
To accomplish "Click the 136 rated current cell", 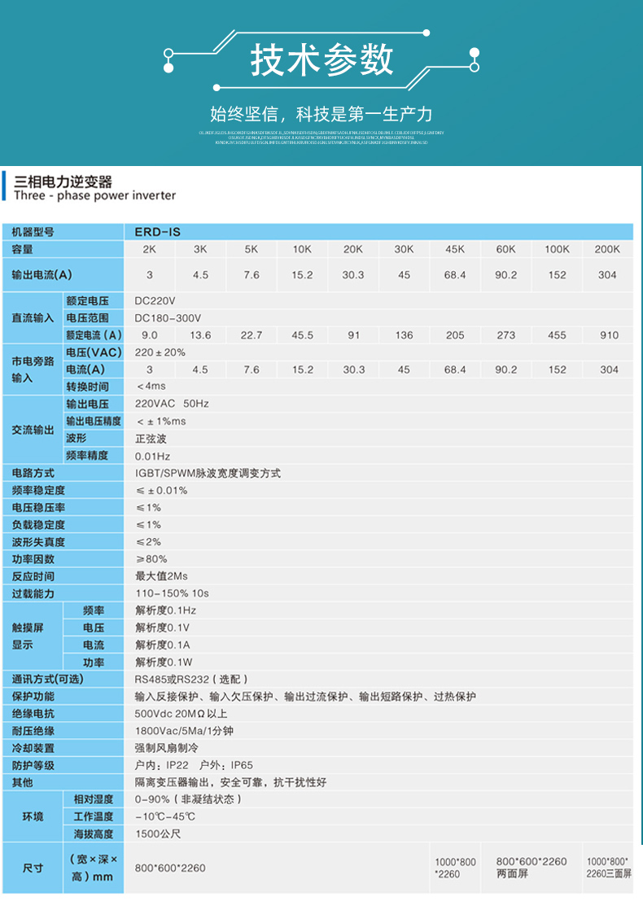I will (404, 335).
